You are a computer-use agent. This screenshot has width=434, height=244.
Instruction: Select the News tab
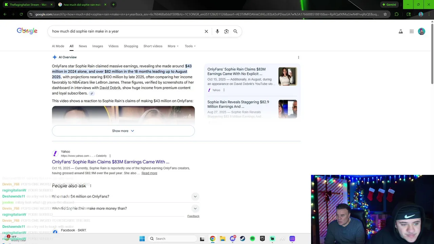point(83,46)
